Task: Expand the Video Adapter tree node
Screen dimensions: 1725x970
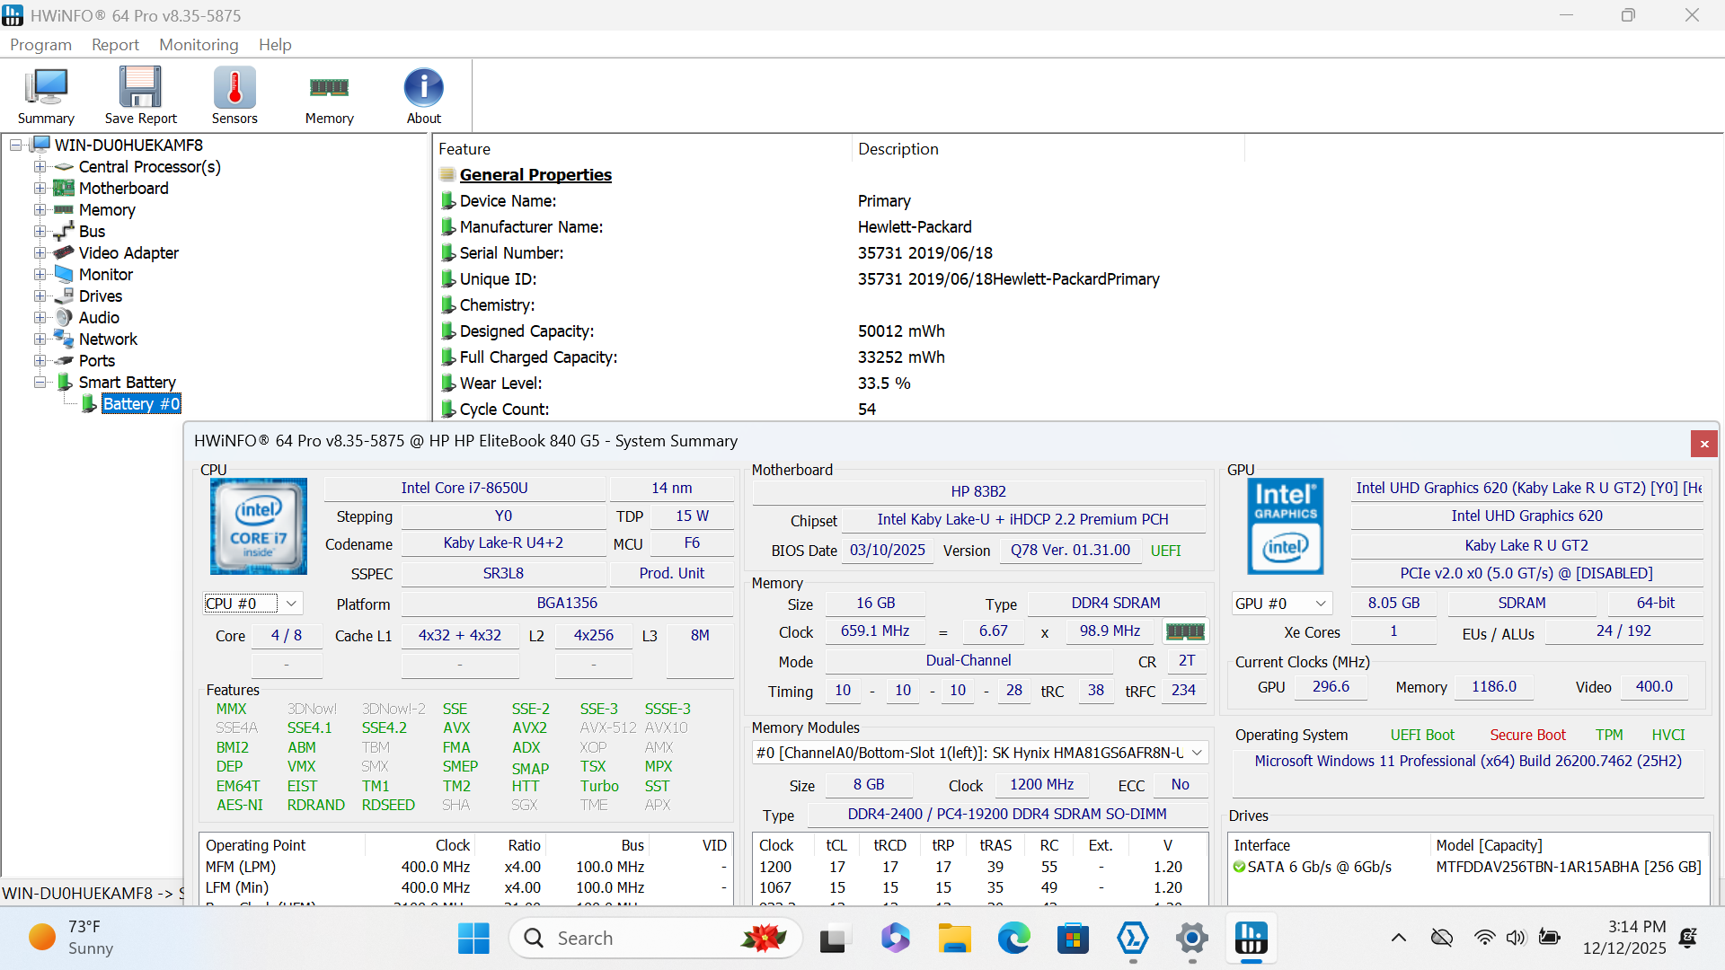Action: (40, 253)
